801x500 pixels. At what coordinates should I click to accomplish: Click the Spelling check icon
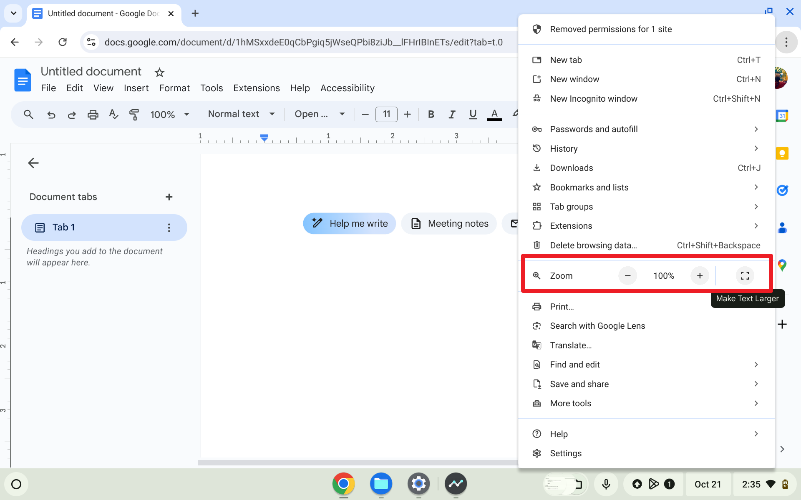[x=113, y=114]
